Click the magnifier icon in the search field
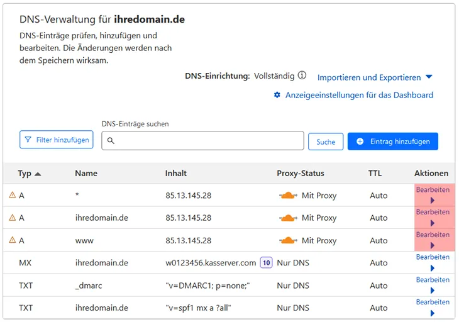Viewport: 459px width, 322px height. click(x=111, y=140)
